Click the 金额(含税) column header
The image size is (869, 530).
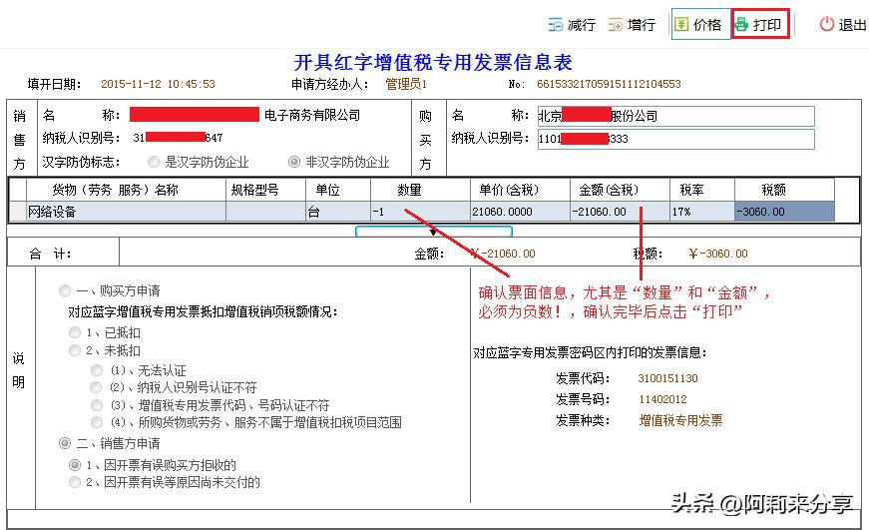tap(620, 191)
